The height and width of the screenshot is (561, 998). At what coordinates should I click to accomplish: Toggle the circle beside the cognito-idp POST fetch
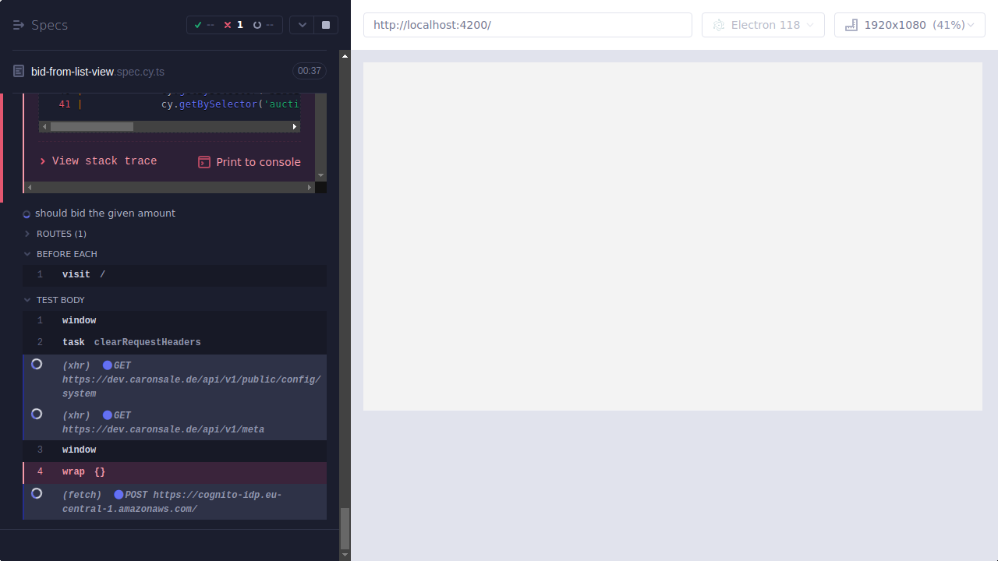pyautogui.click(x=37, y=493)
